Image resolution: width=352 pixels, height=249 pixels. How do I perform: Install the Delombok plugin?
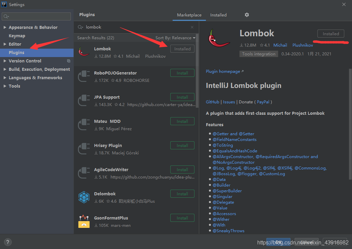point(182,194)
